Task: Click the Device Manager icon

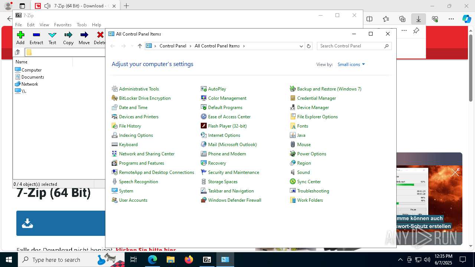Action: click(293, 108)
